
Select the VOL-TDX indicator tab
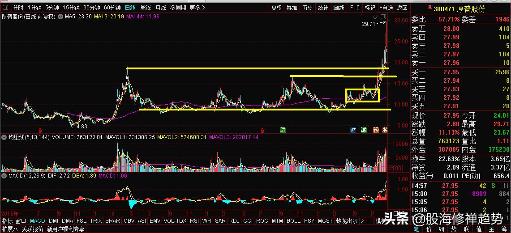point(175,221)
